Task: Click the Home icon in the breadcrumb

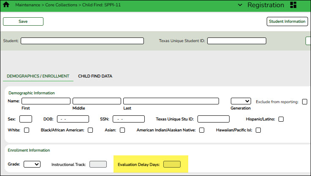Action: 6,5
